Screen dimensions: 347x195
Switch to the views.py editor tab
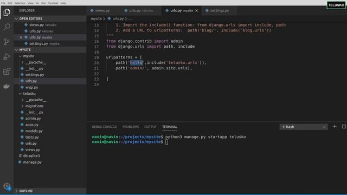coord(102,11)
